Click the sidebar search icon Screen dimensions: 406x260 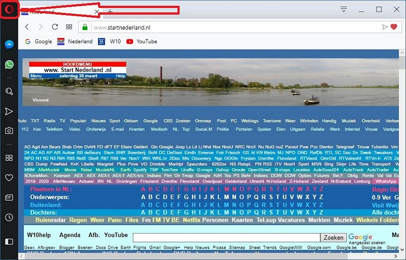[x=9, y=91]
